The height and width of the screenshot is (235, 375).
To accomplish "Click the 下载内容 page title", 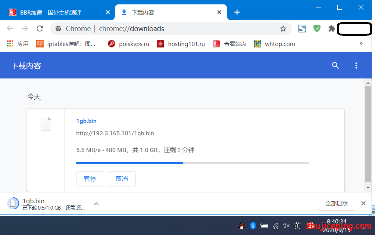I will [x=26, y=66].
